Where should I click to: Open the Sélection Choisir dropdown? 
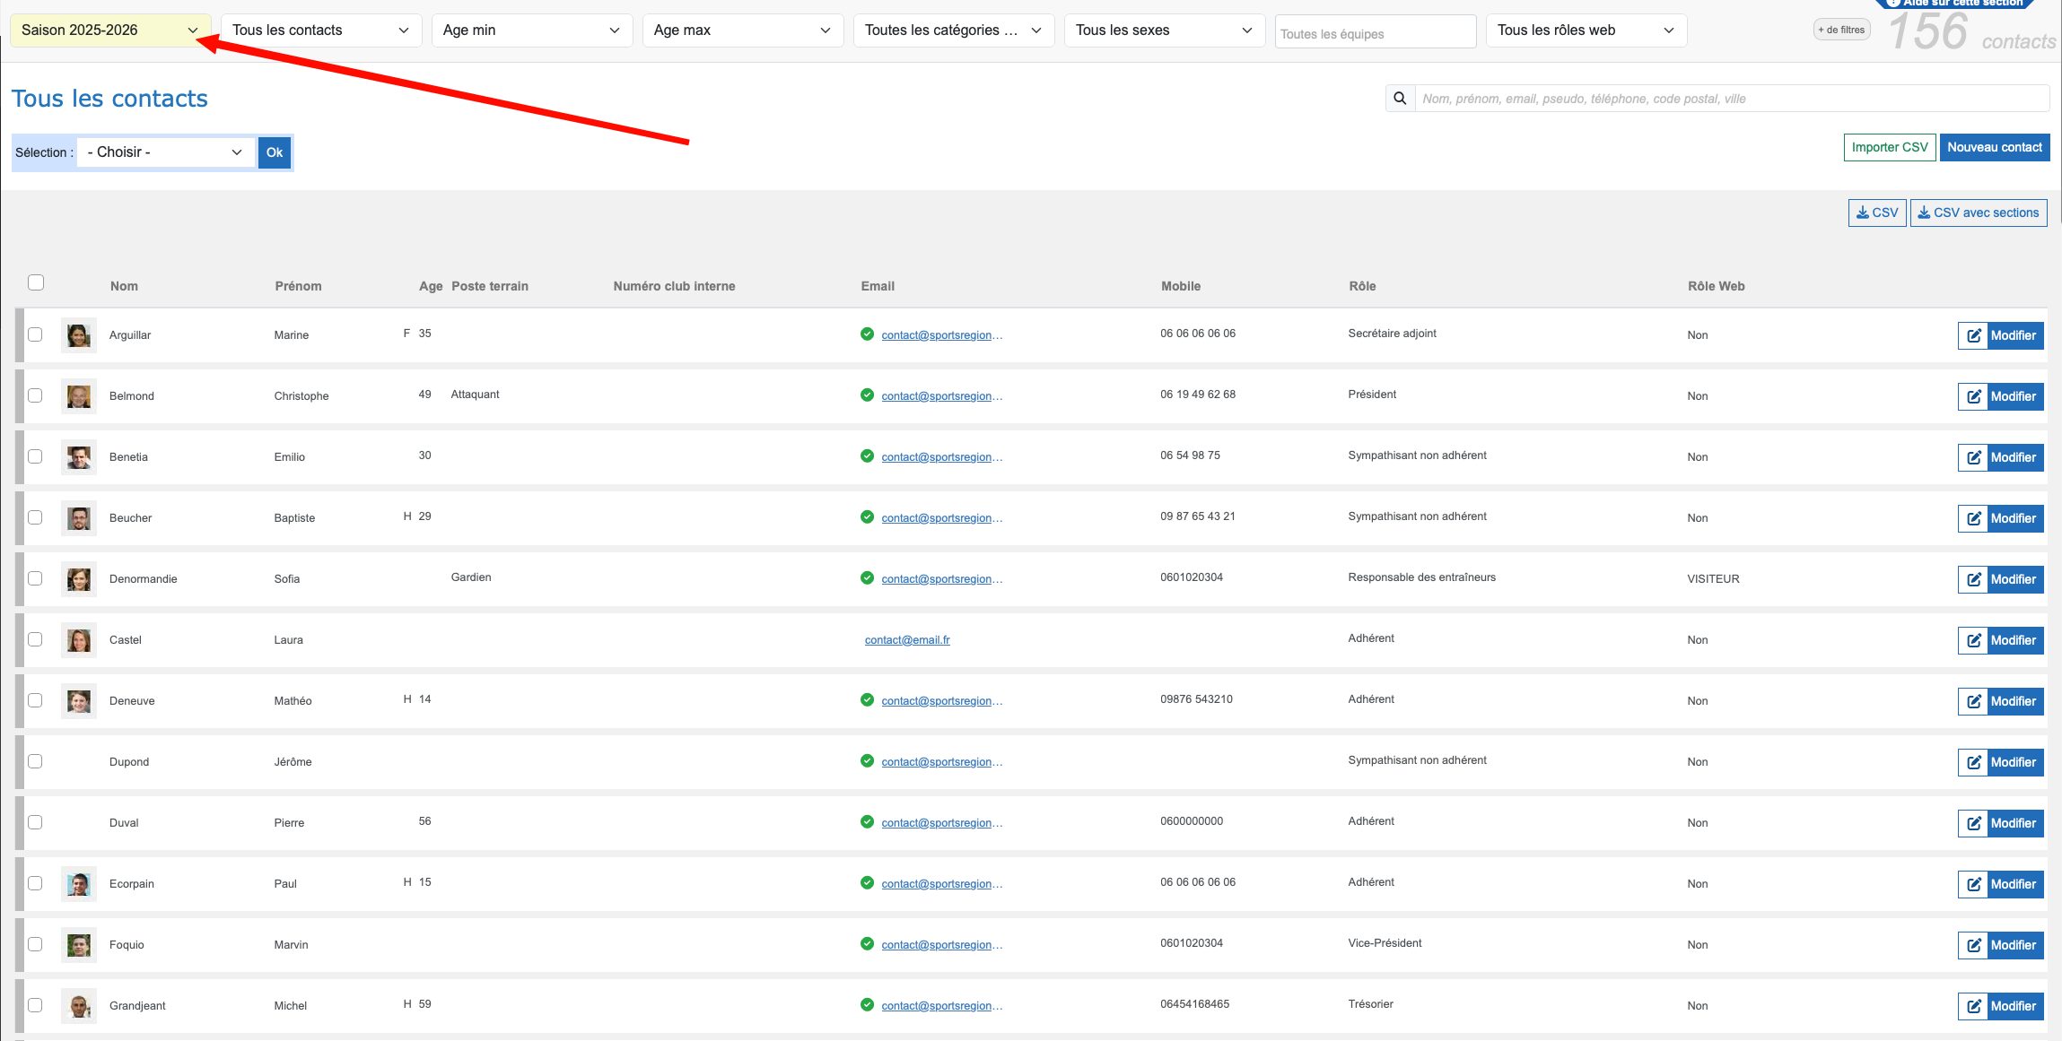165,152
